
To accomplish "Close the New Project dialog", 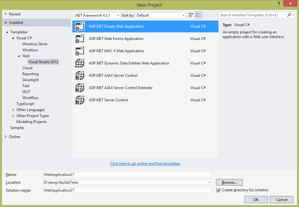I will (x=290, y=3).
